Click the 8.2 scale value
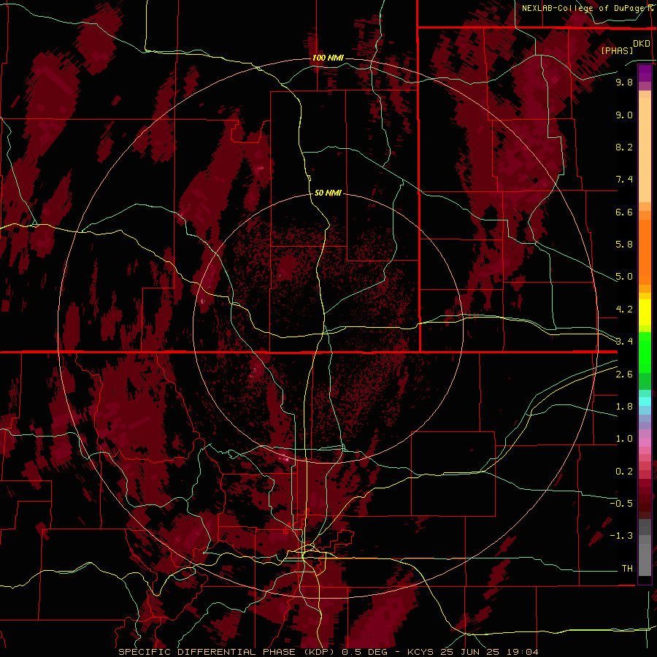Image resolution: width=657 pixels, height=657 pixels. 624,147
